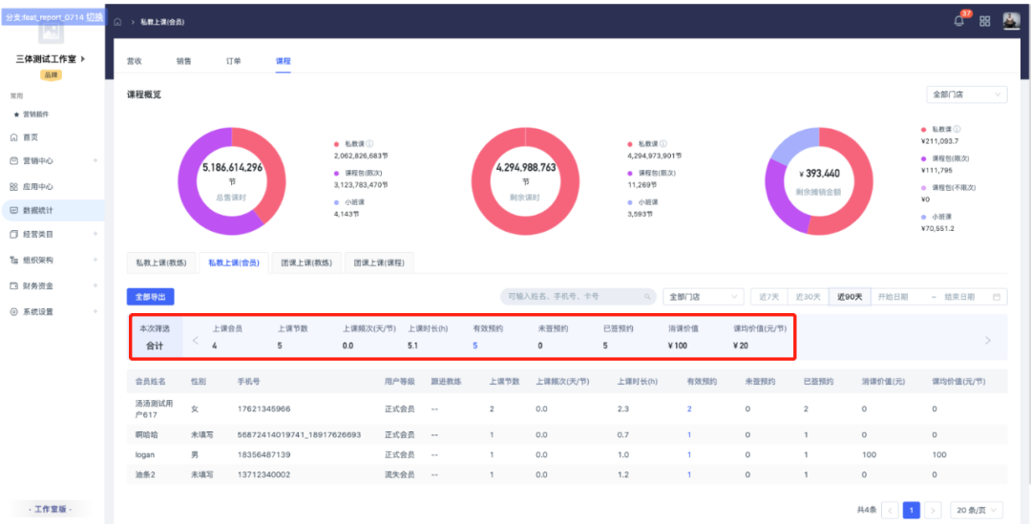Expand 财务资金 with its plus sign
The height and width of the screenshot is (524, 1031).
click(x=95, y=286)
